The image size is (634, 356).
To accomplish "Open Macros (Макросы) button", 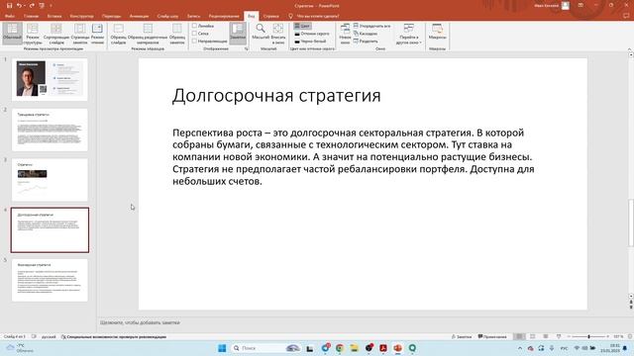I will tap(437, 32).
